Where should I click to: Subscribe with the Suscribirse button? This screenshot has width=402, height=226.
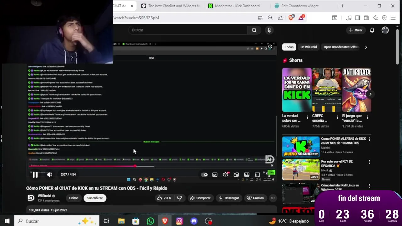click(x=95, y=198)
